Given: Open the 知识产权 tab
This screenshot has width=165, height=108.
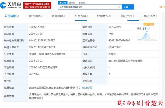Looking at the screenshot, I should 127,16.
